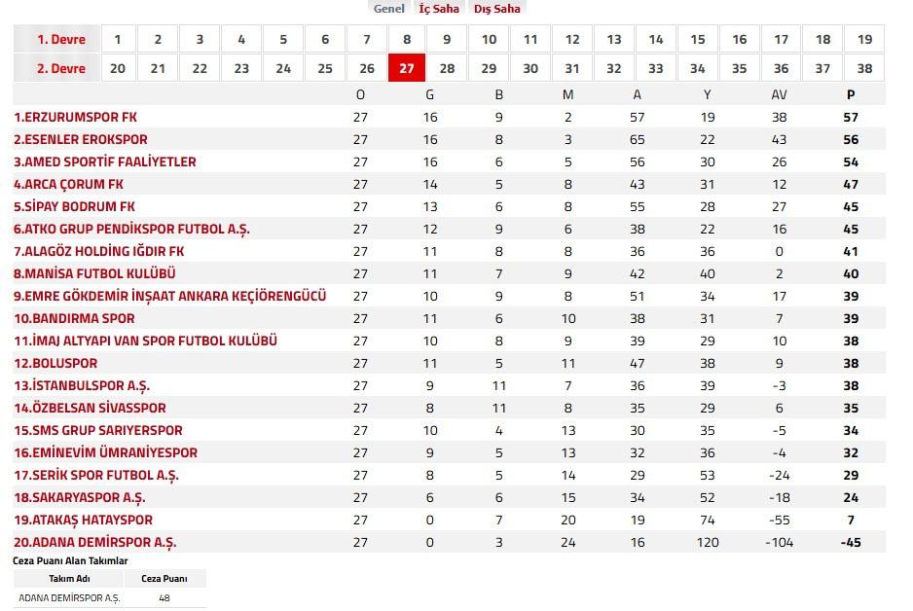Click highlighted week 27 button

point(406,69)
